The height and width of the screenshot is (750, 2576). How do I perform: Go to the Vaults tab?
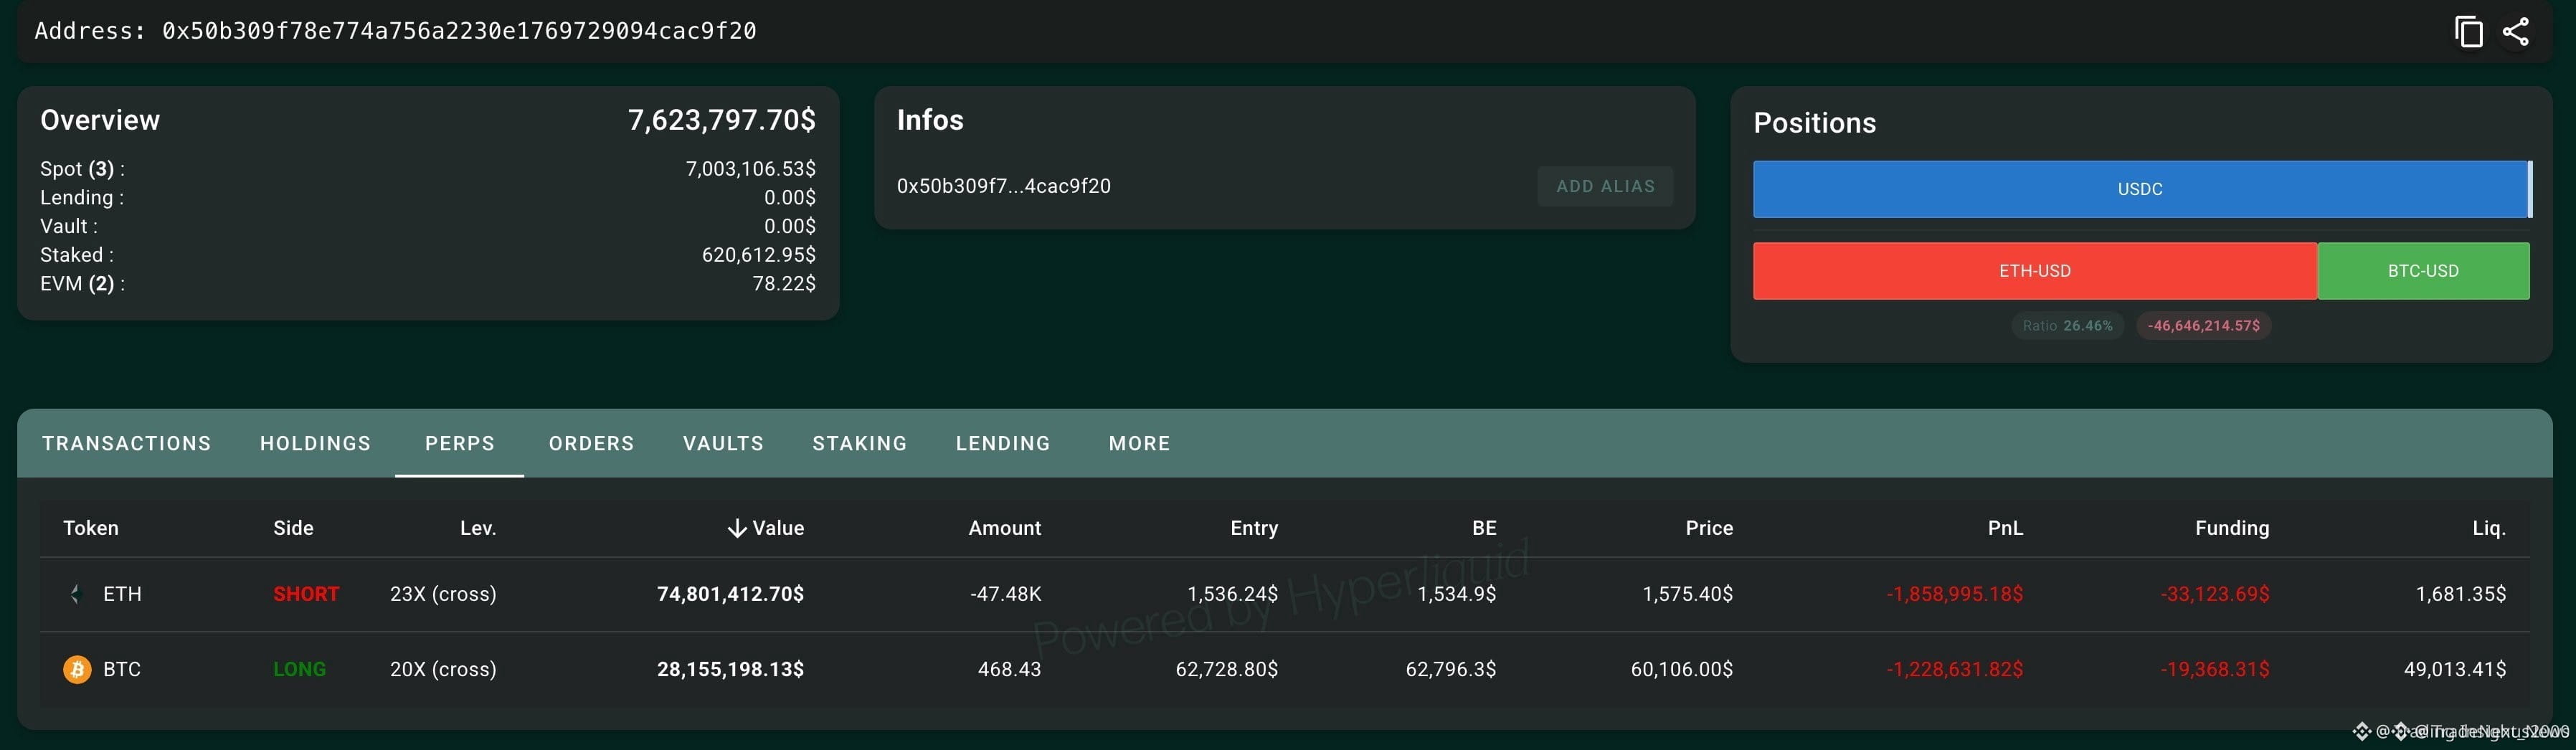pos(723,443)
